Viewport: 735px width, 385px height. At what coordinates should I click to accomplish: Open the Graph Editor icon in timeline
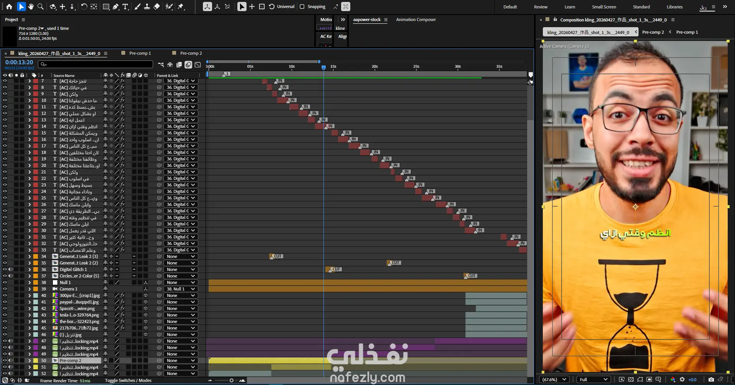pyautogui.click(x=198, y=65)
